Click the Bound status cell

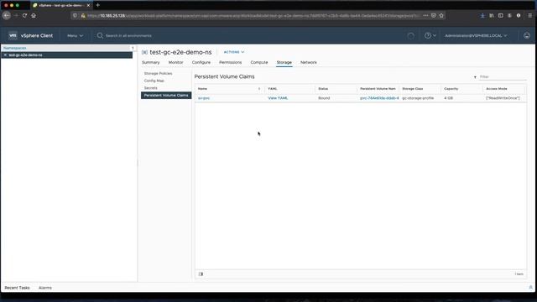pyautogui.click(x=324, y=98)
